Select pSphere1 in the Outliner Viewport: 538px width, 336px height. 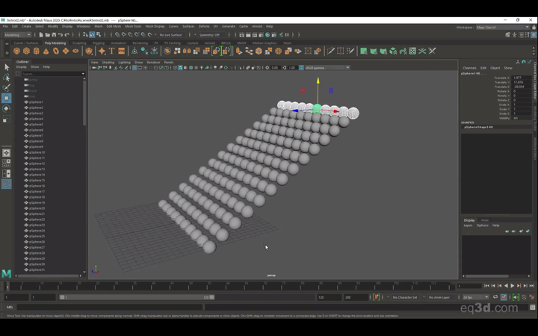36,102
